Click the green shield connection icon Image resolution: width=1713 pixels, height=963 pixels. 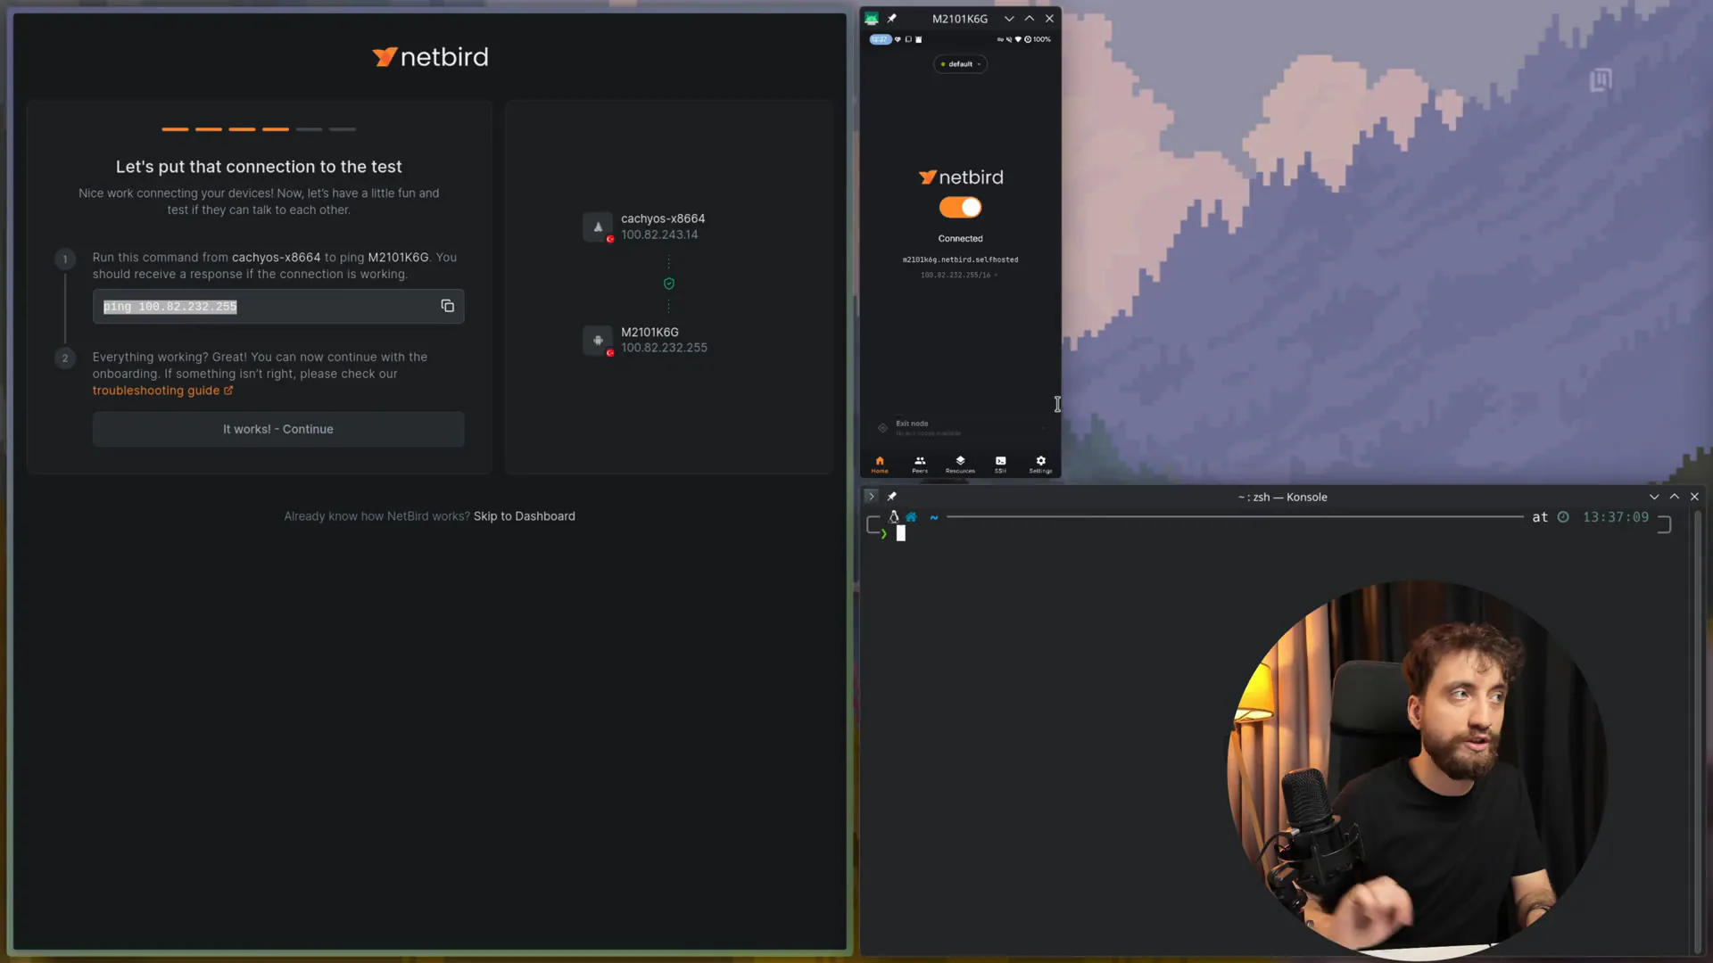coord(669,284)
